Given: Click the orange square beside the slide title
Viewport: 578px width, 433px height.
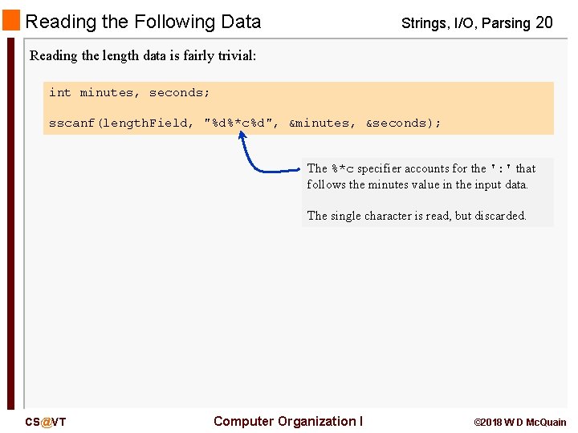Looking at the screenshot, I should [11, 21].
